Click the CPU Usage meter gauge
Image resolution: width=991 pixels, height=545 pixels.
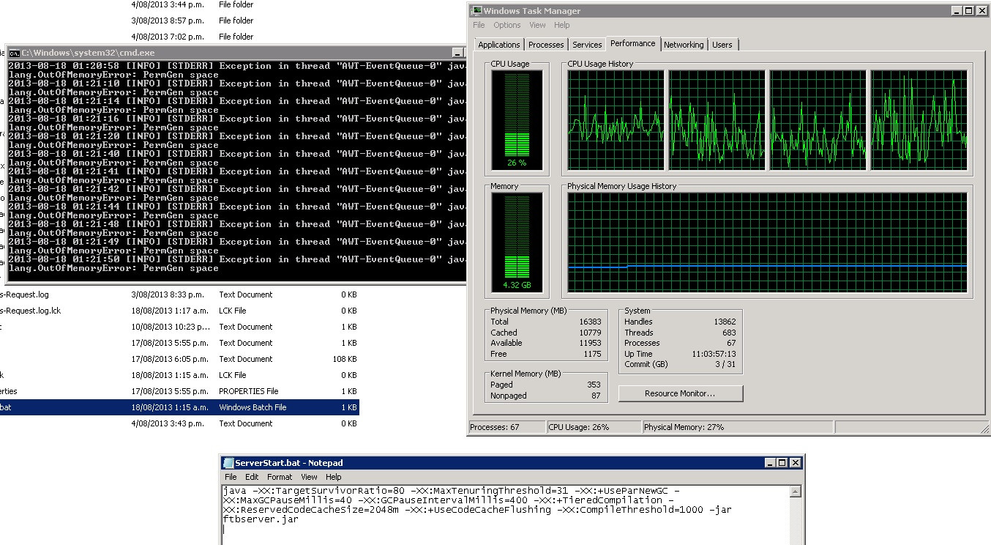[517, 120]
